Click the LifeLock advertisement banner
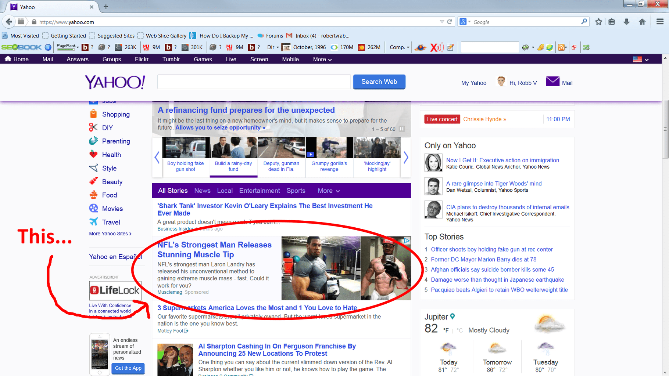Viewport: 669px width, 376px height. point(115,290)
